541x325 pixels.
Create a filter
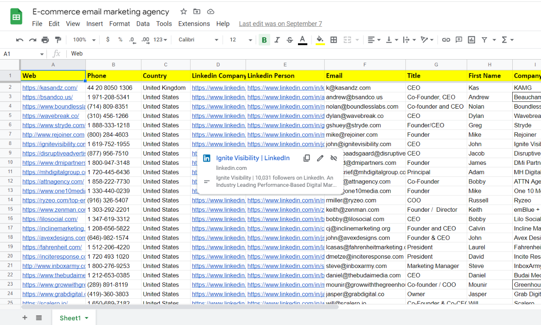(484, 39)
